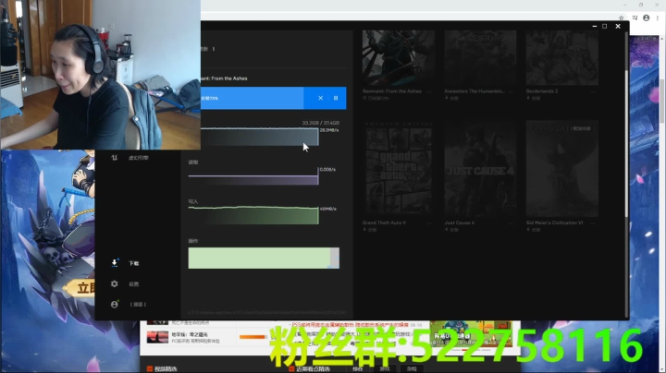Click the disk write graph

253,215
